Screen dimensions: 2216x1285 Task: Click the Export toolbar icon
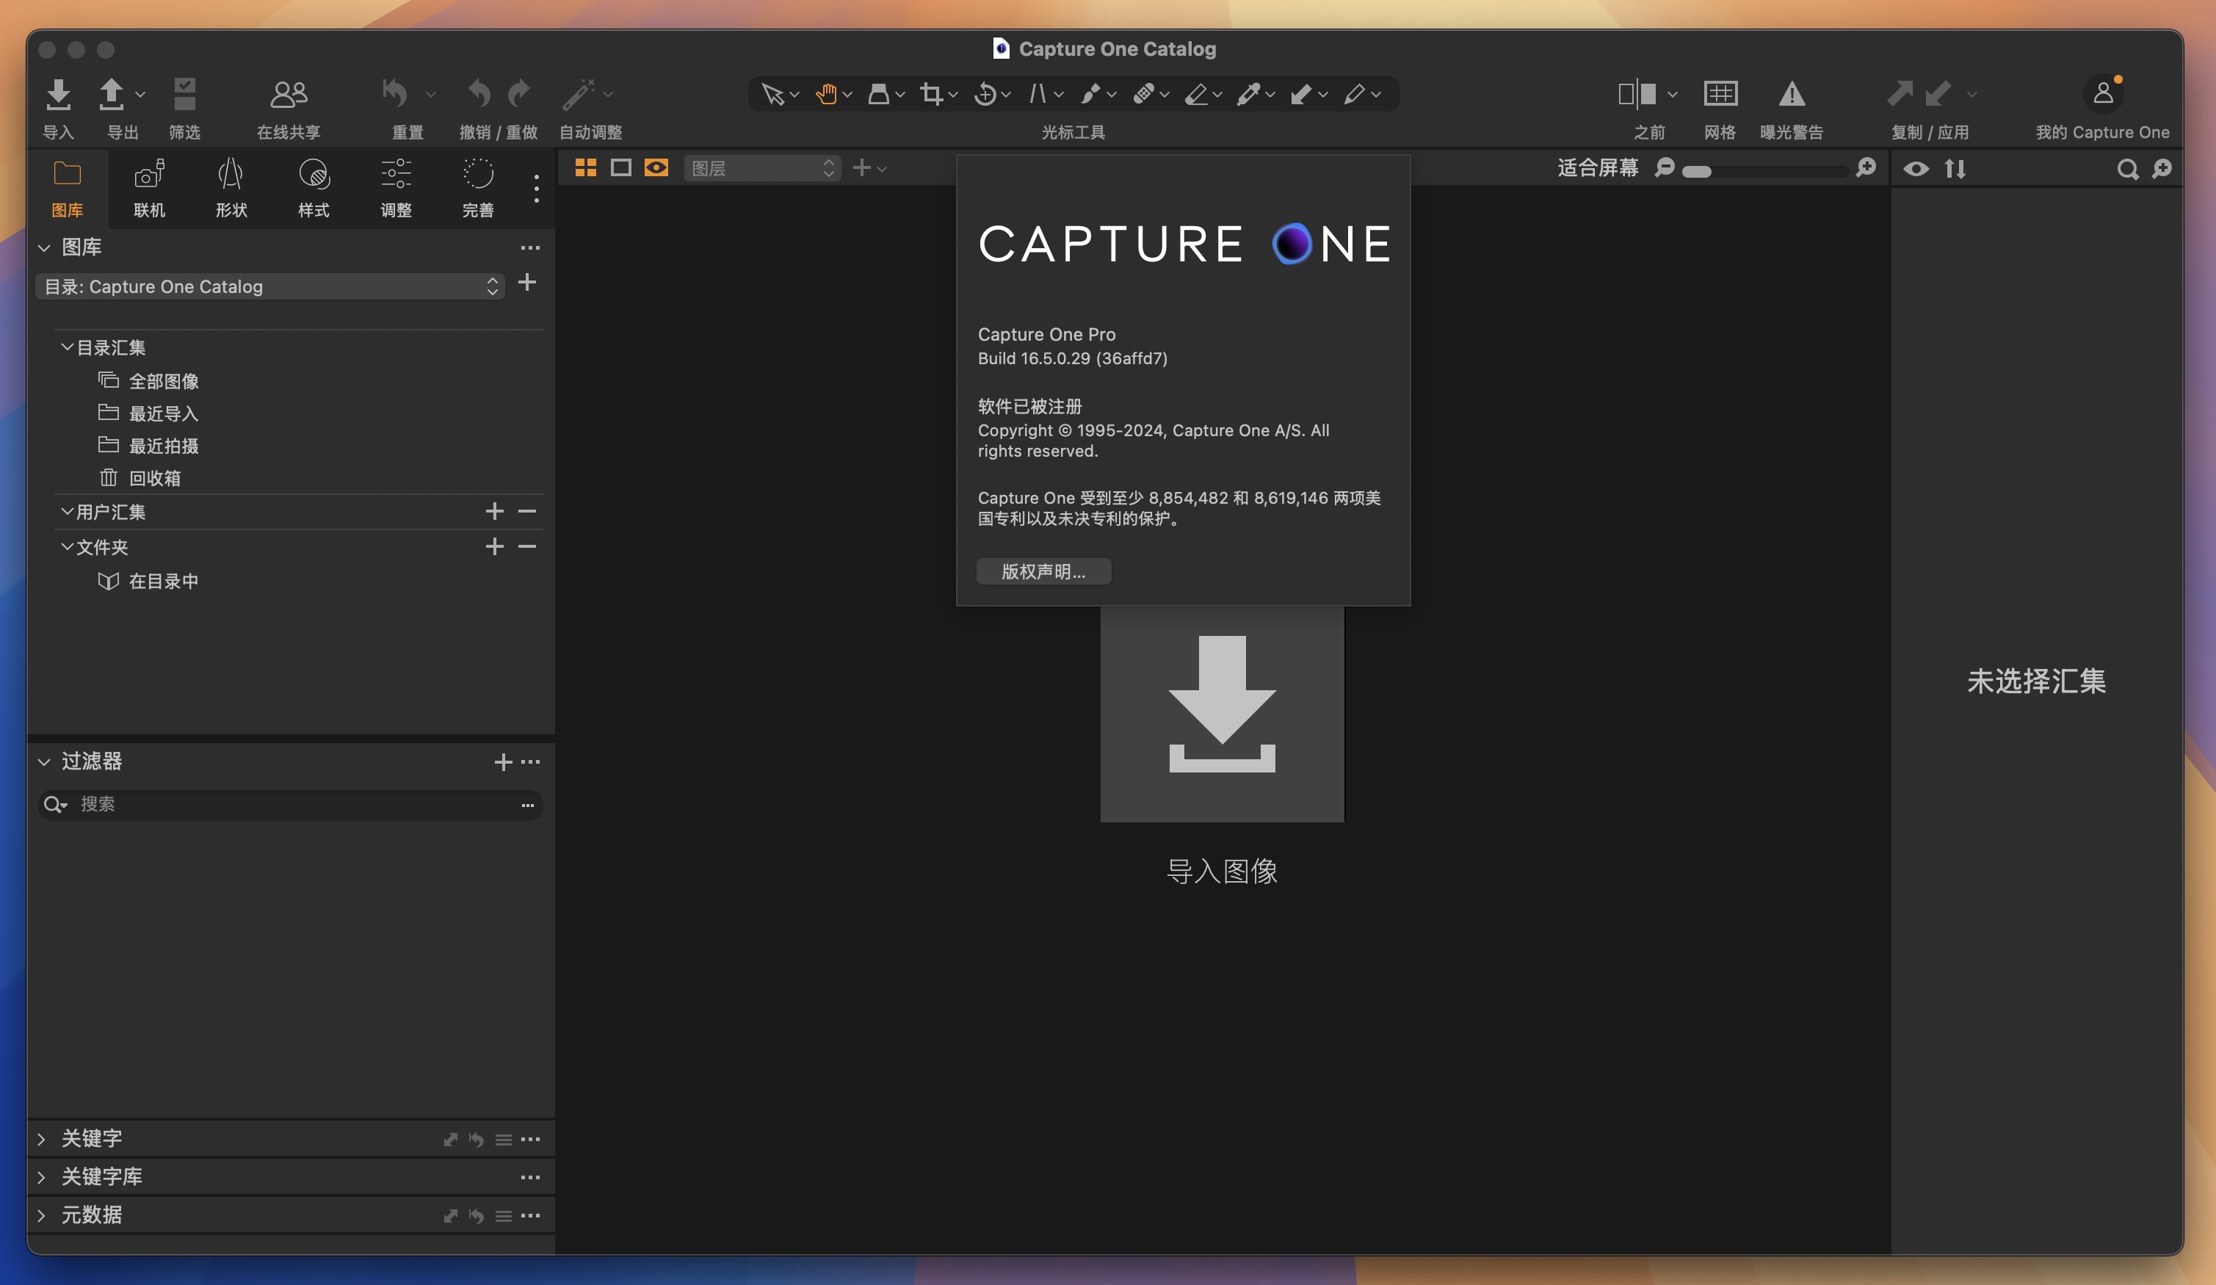[111, 94]
